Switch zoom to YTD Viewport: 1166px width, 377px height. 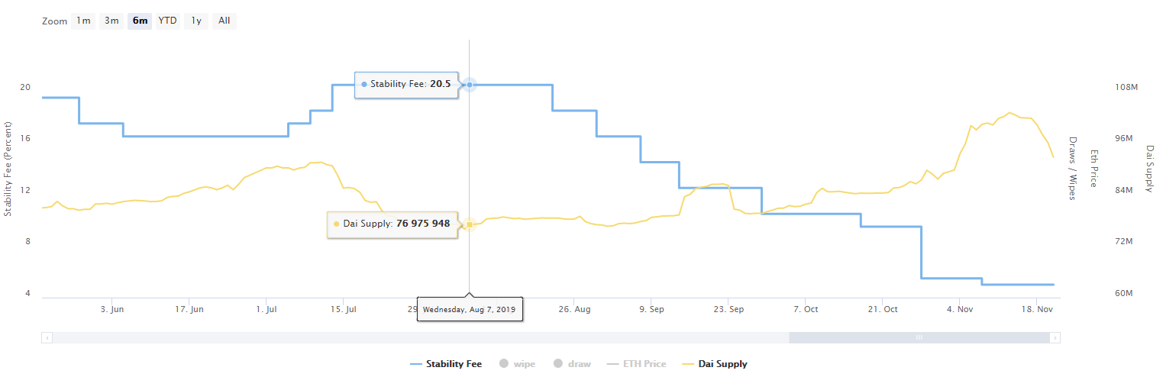tap(167, 21)
